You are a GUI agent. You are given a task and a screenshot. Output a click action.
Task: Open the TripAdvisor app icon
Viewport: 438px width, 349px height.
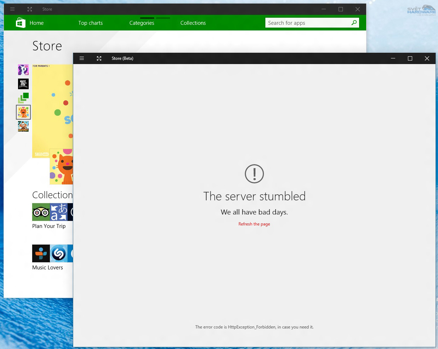[41, 212]
